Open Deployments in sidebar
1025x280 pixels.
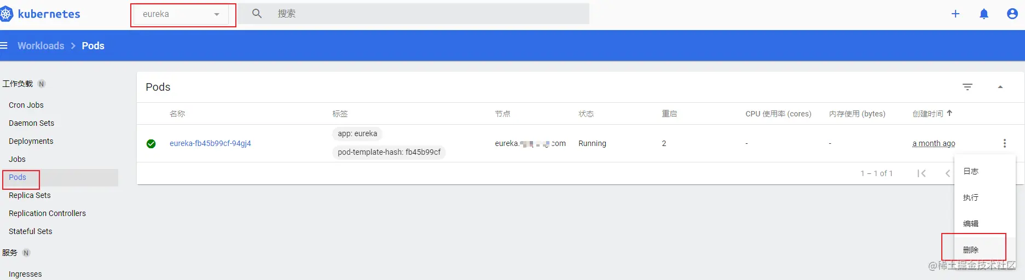(31, 141)
